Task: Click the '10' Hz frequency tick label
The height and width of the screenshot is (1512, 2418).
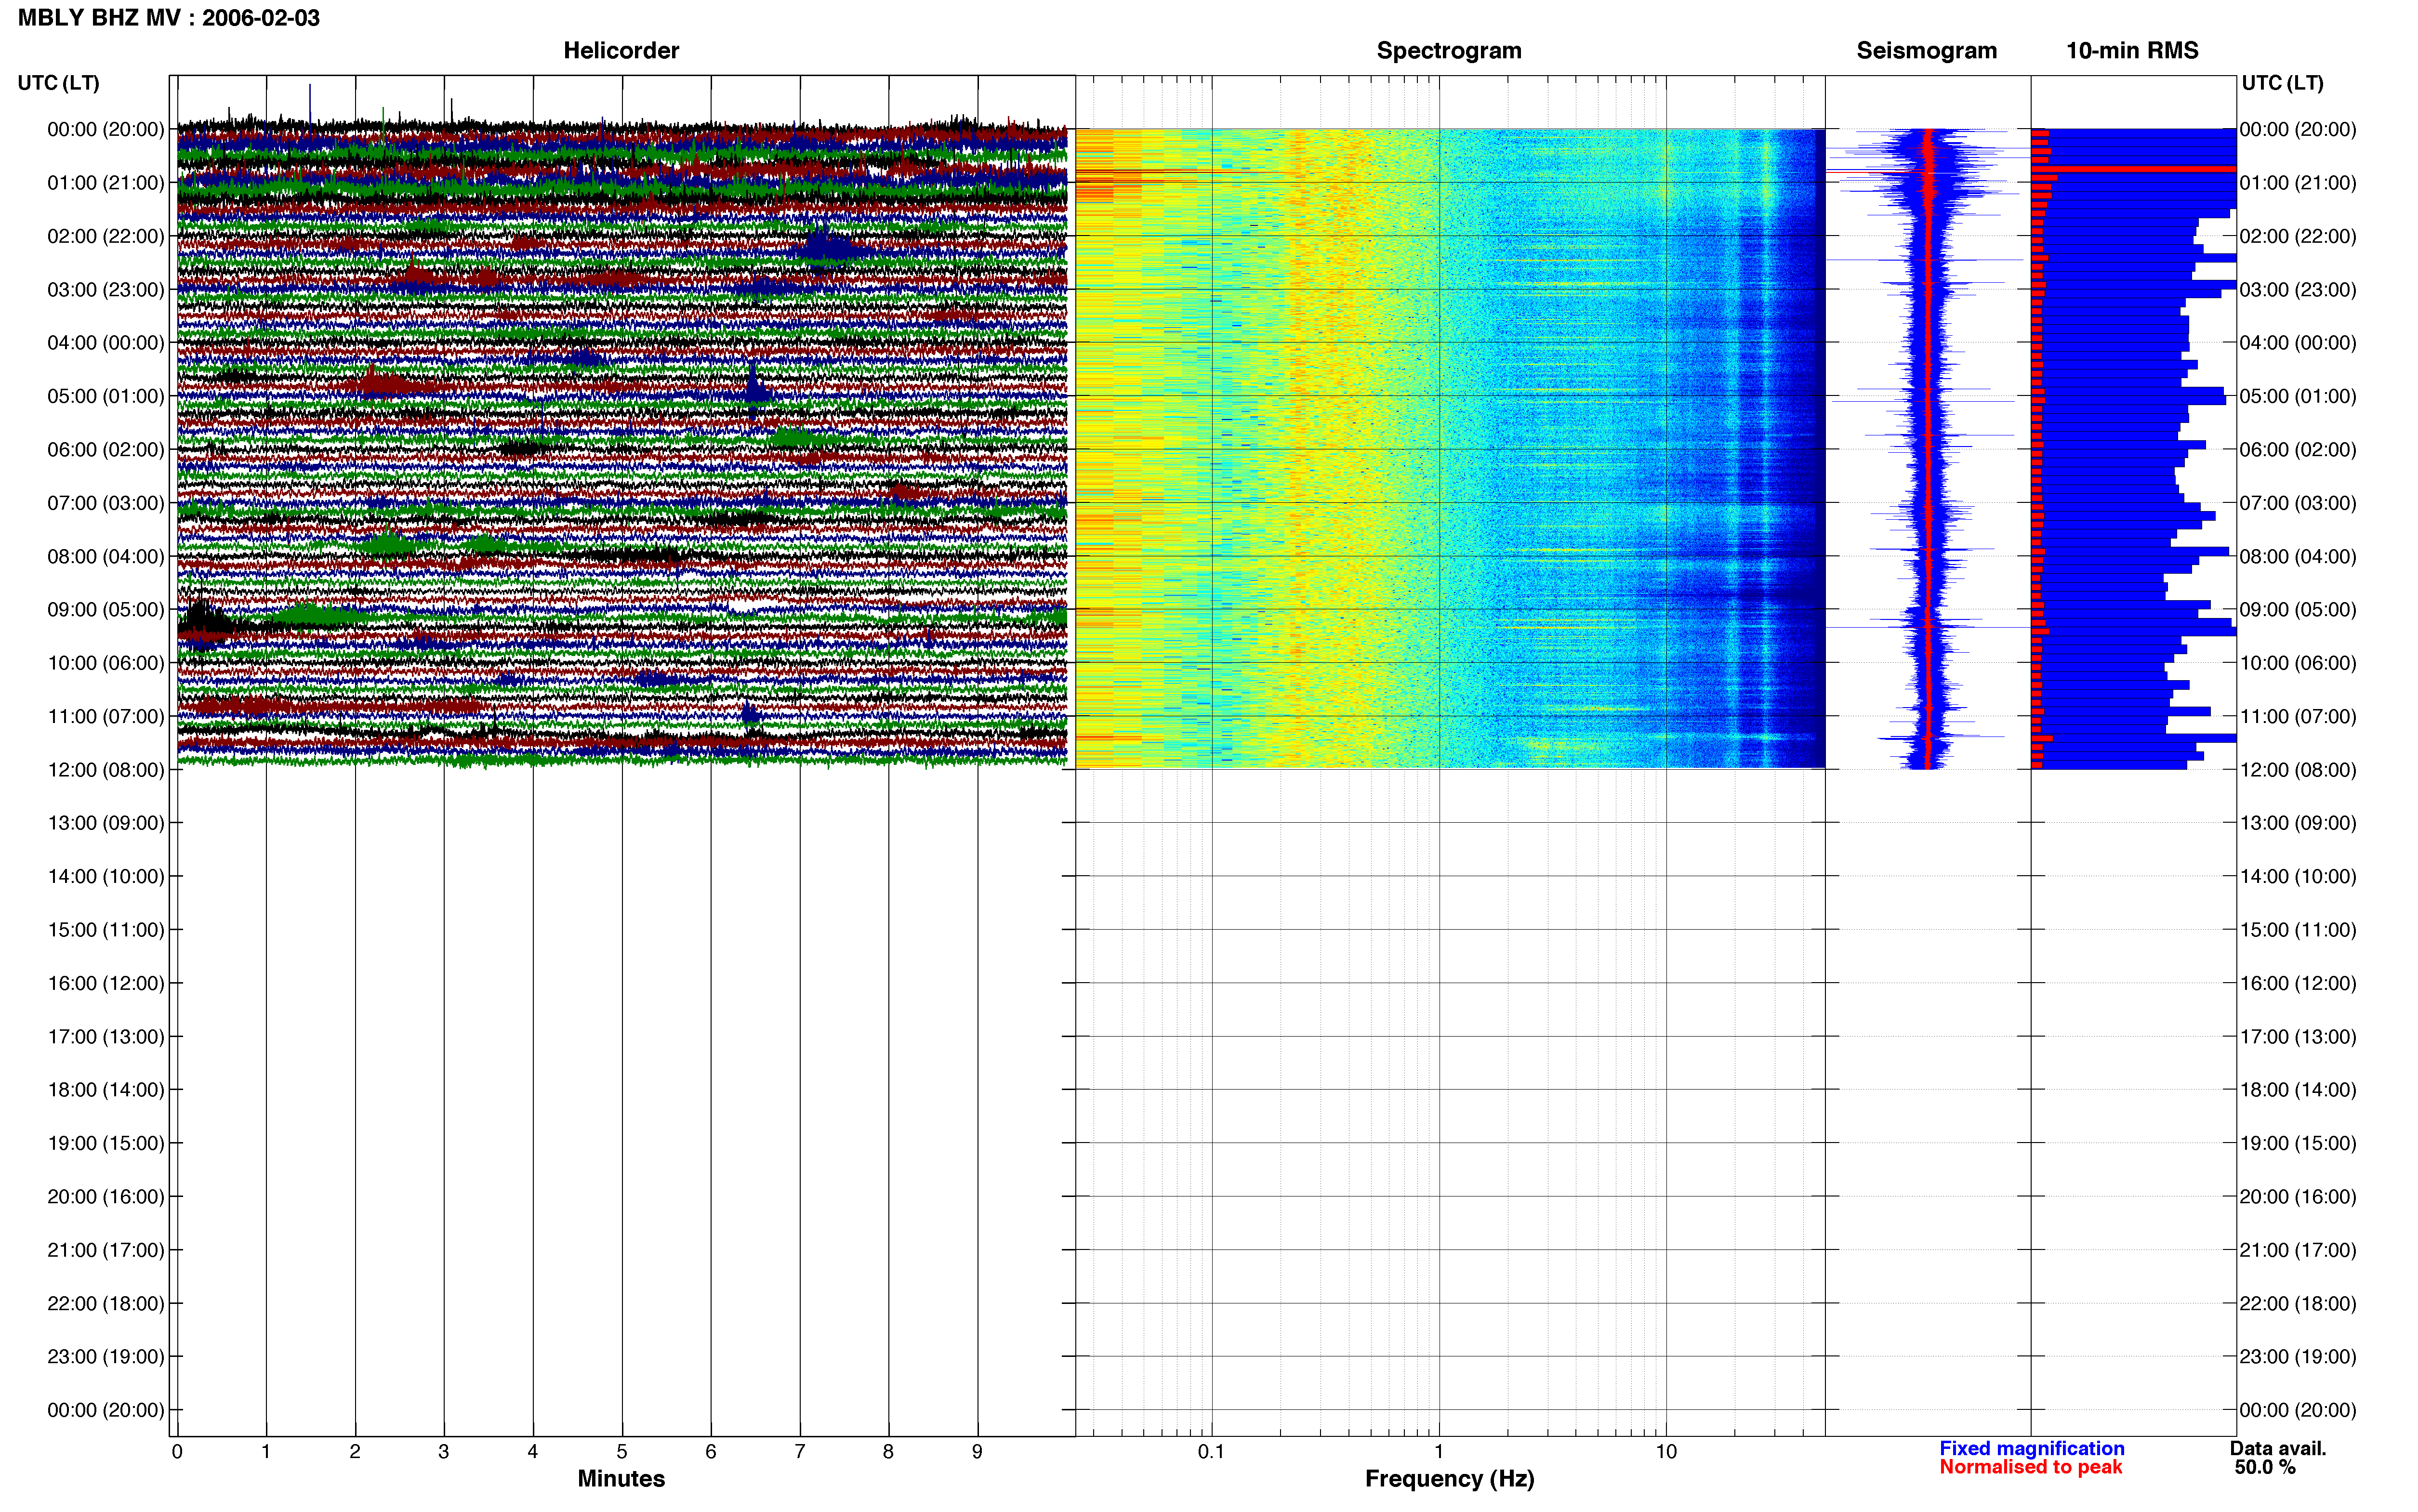Action: click(1666, 1452)
